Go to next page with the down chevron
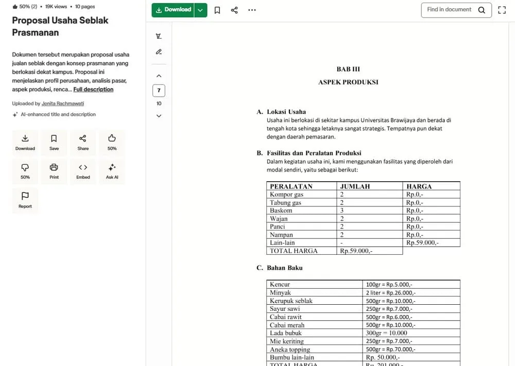The height and width of the screenshot is (366, 515). pos(159,115)
